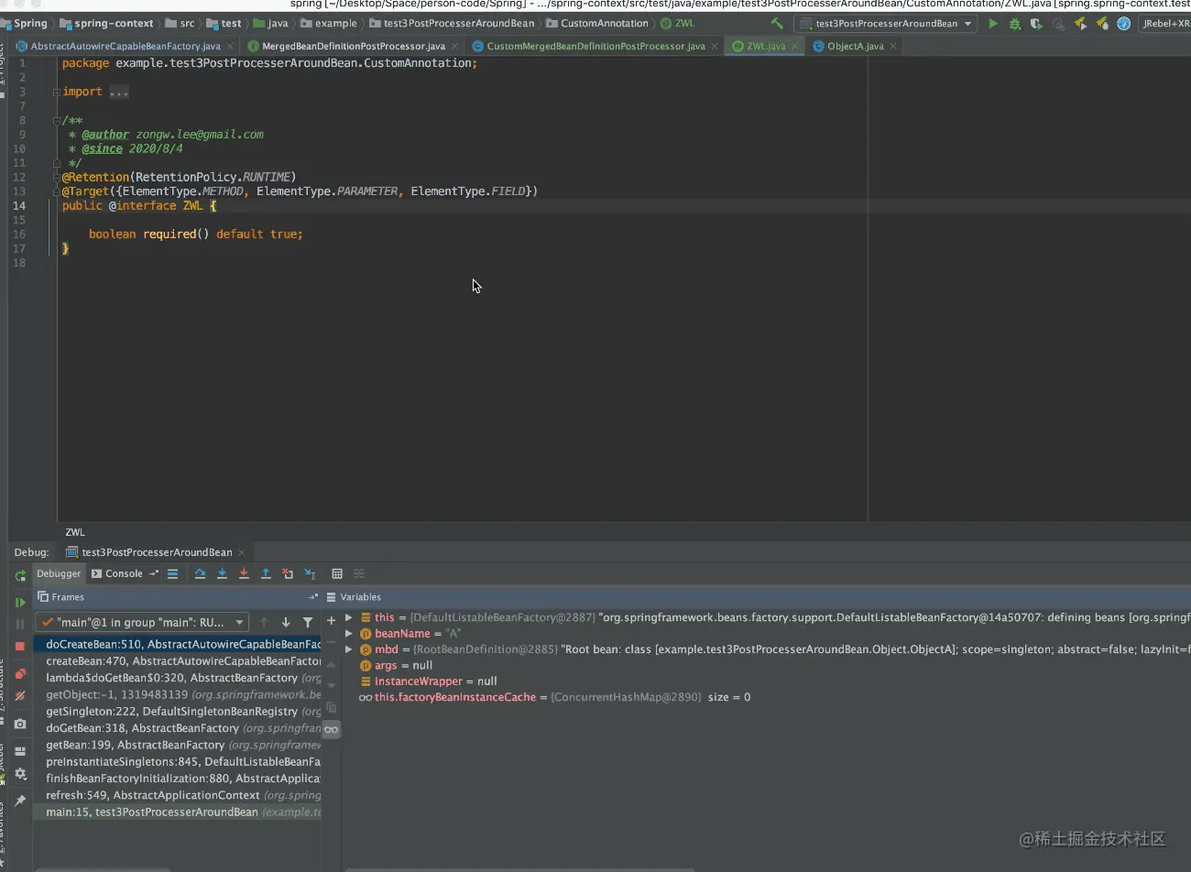
Task: Click the Evaluate Expression calculator icon
Action: [337, 573]
